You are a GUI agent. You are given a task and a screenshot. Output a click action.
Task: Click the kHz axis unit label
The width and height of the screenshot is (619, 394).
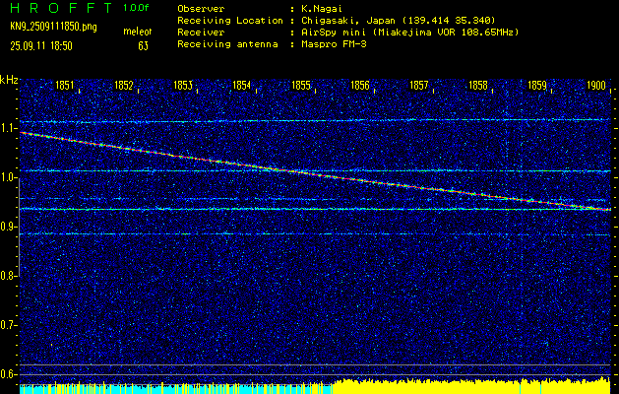pos(9,80)
